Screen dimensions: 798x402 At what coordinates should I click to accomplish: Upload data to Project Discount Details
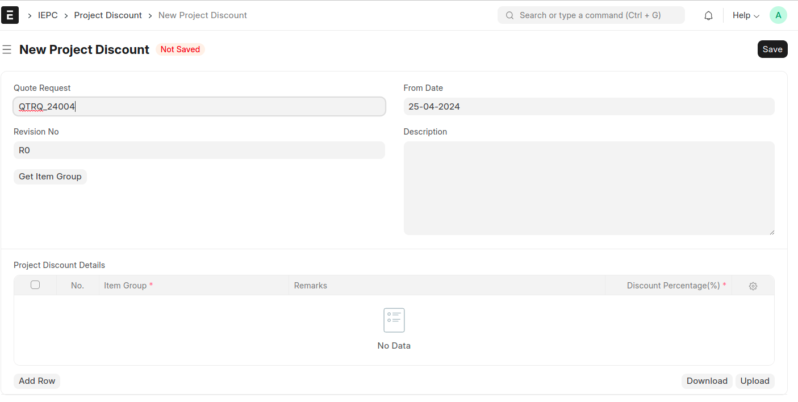point(755,380)
